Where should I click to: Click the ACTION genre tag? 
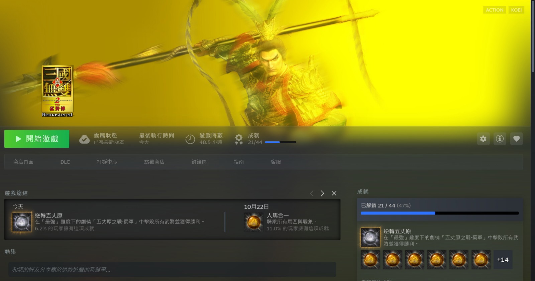495,10
